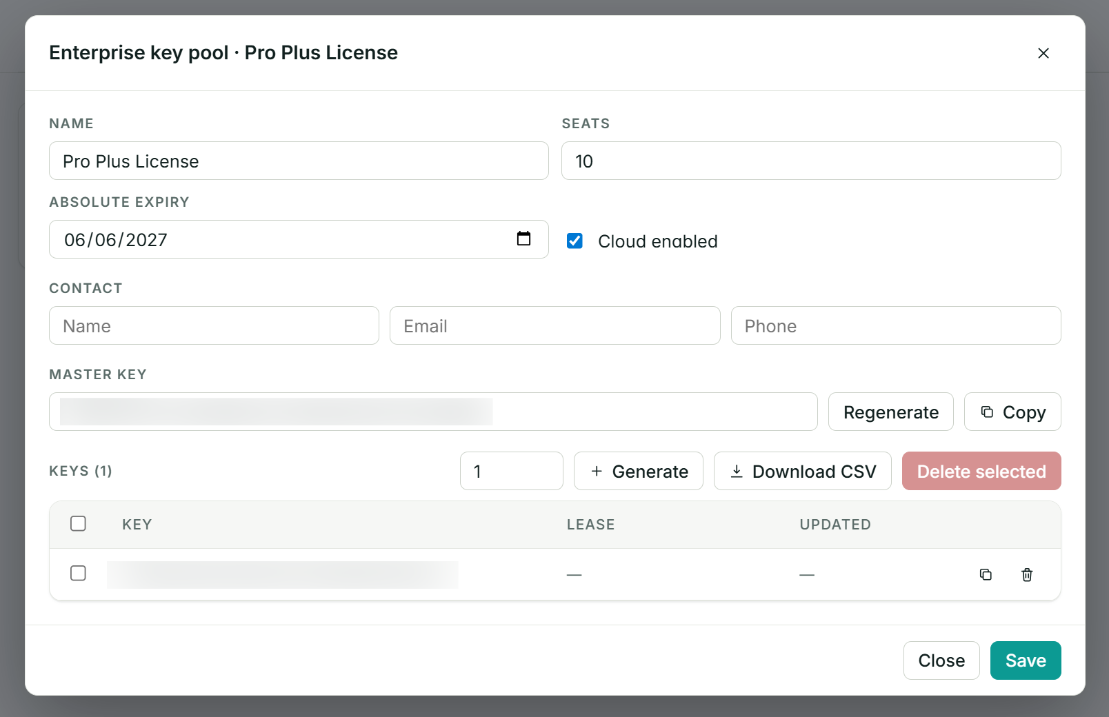This screenshot has height=717, width=1109.
Task: Generate new keys
Action: pyautogui.click(x=638, y=471)
